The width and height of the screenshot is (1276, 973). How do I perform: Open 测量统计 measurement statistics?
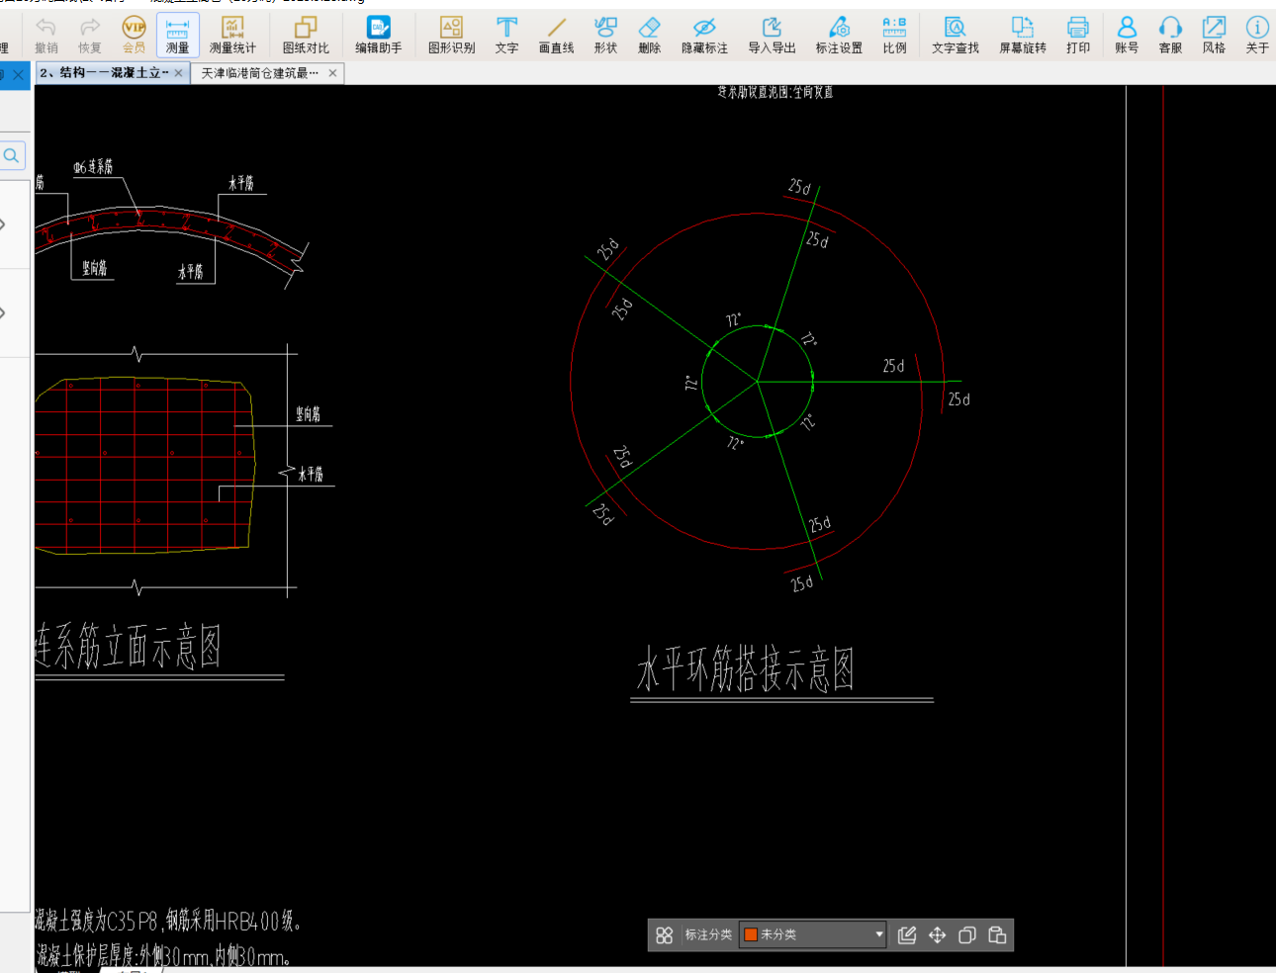click(232, 35)
